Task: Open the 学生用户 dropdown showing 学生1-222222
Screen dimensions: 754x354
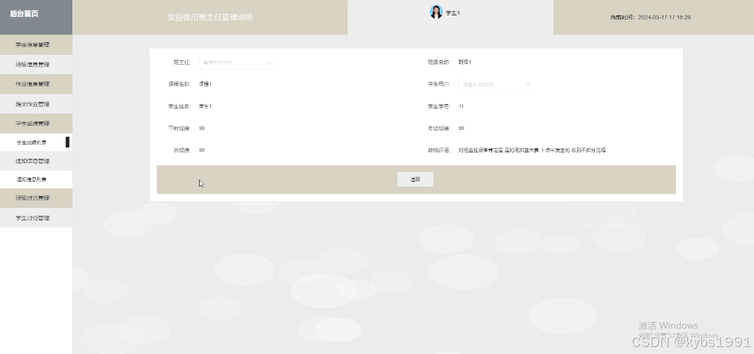Action: pyautogui.click(x=497, y=84)
